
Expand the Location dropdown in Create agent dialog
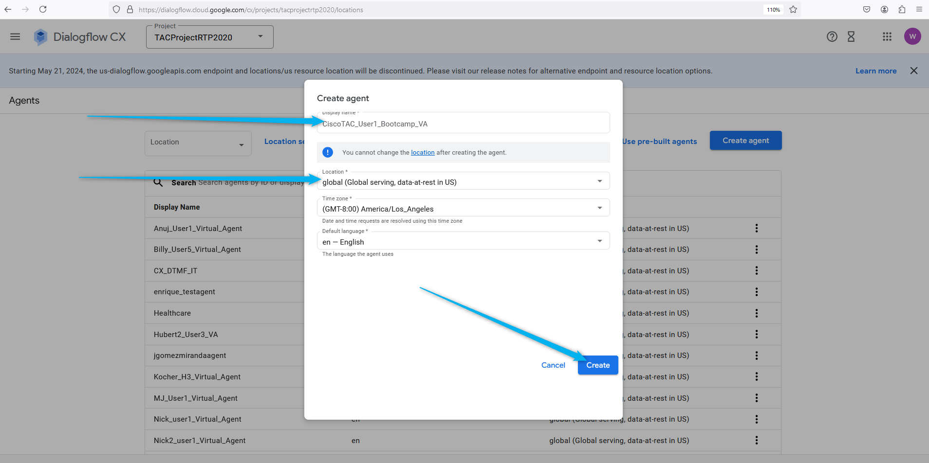463,181
